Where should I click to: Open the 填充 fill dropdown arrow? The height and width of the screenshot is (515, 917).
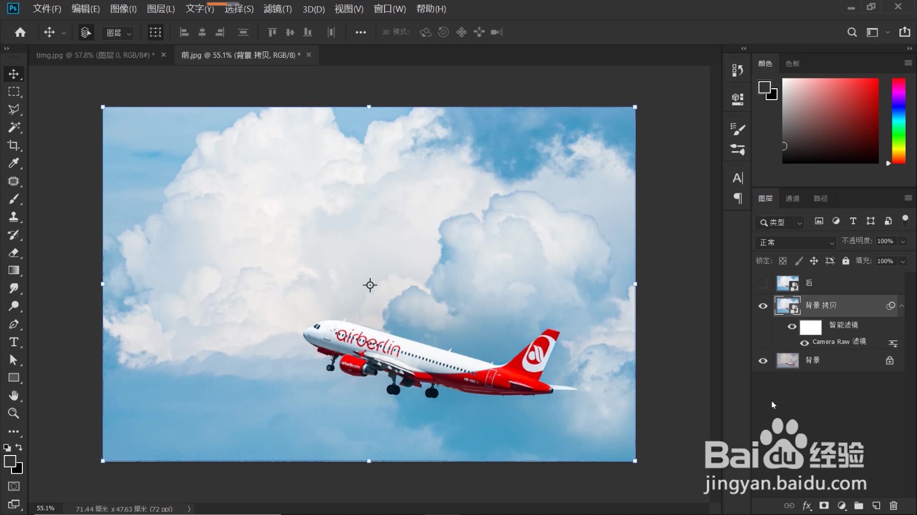tap(903, 261)
